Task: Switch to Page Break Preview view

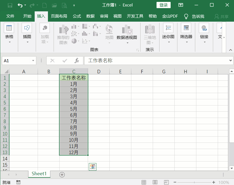Action: click(166, 182)
